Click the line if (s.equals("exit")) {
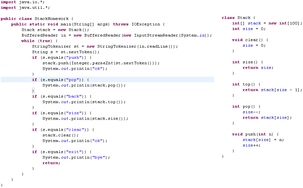The height and width of the screenshot is (188, 303). point(62,152)
